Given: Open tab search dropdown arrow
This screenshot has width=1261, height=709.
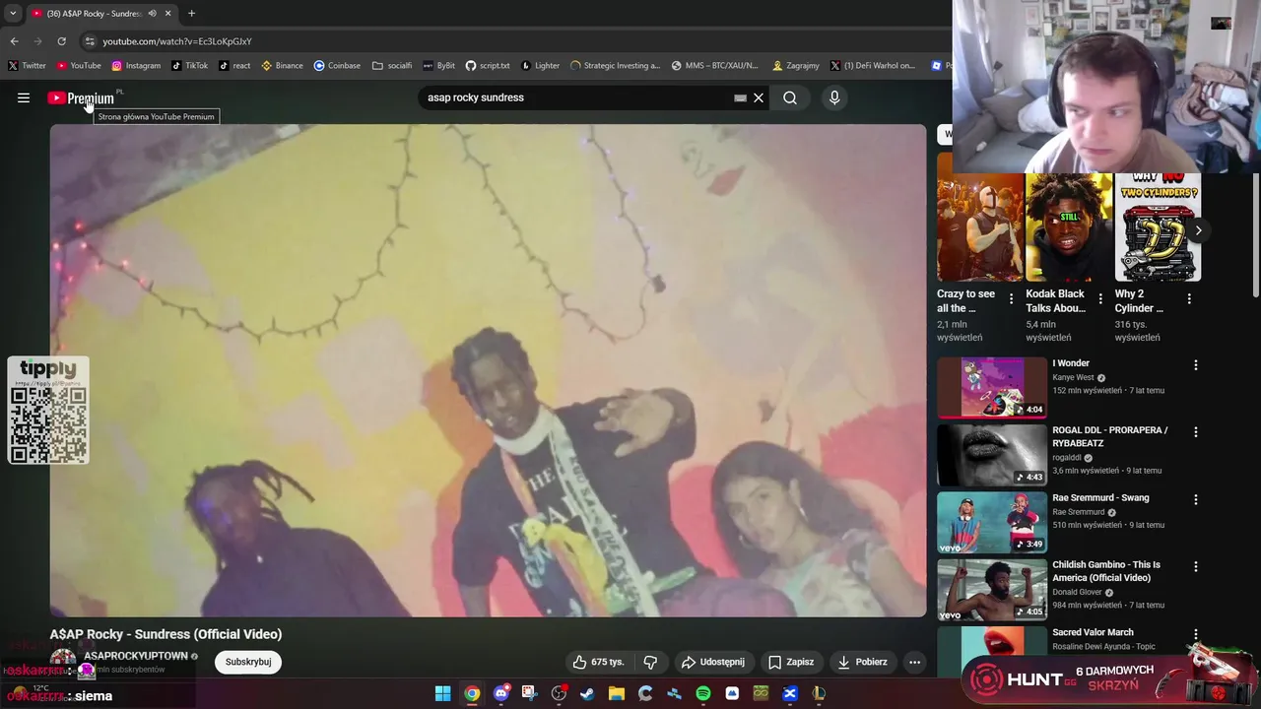Looking at the screenshot, I should 12,14.
